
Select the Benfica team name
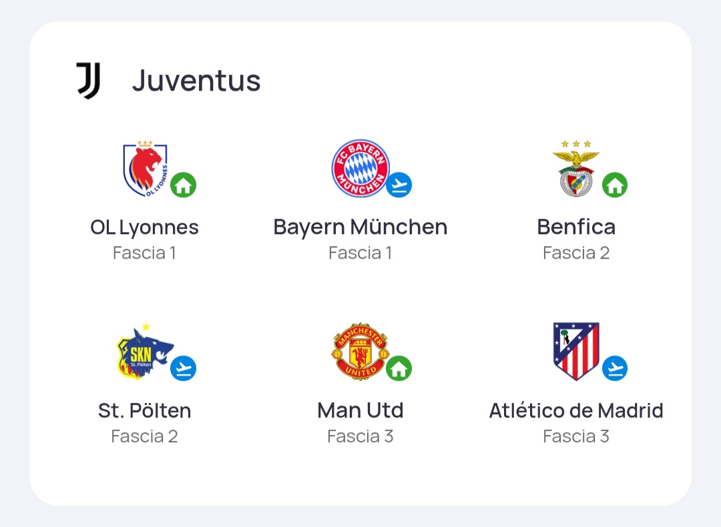click(576, 227)
